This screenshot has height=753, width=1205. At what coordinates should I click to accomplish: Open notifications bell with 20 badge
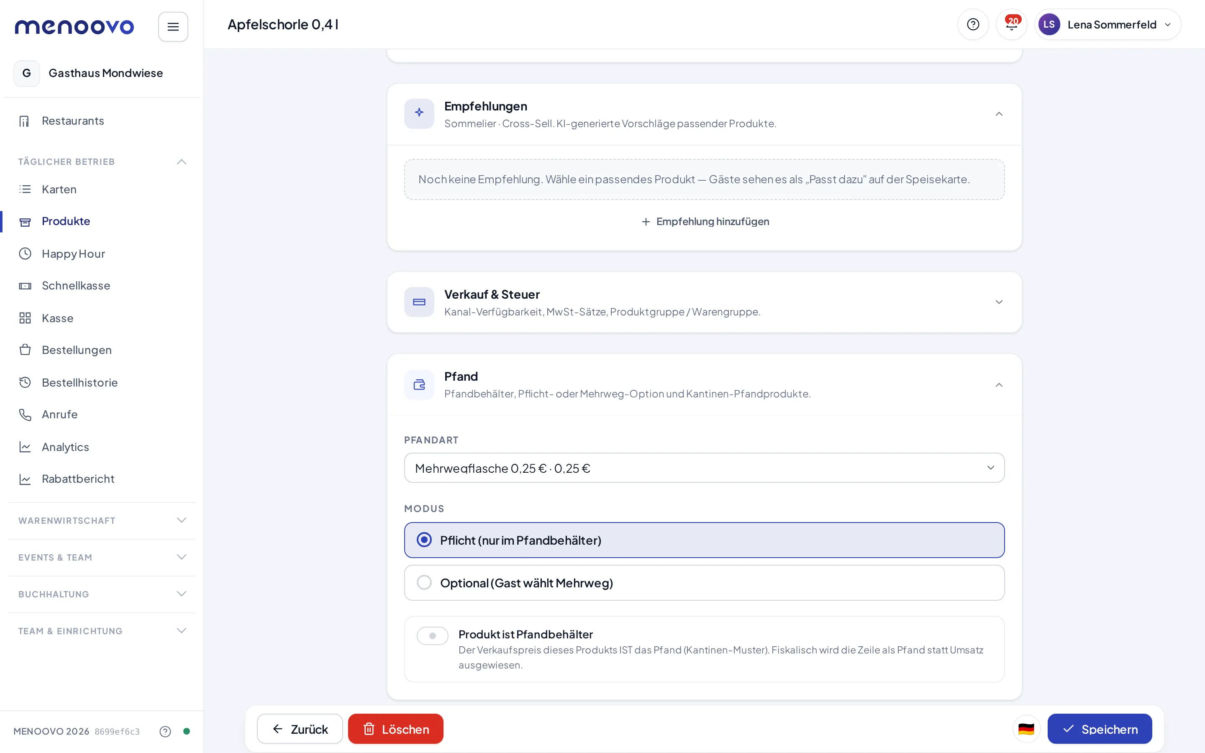coord(1011,24)
